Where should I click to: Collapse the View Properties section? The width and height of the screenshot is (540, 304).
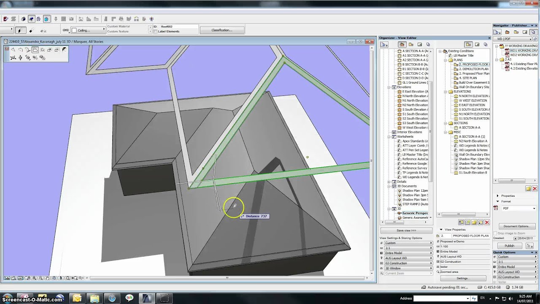441,230
